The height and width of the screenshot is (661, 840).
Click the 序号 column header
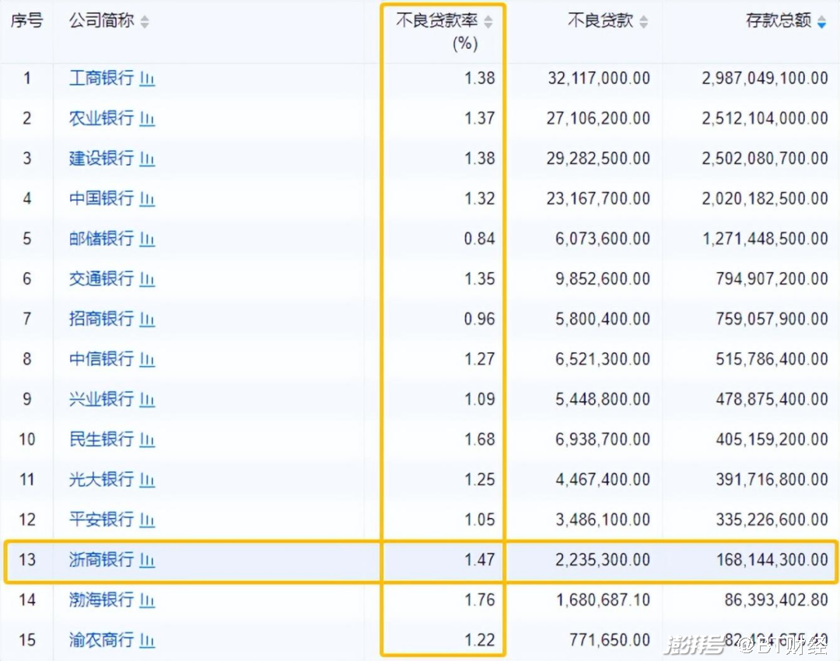point(26,21)
